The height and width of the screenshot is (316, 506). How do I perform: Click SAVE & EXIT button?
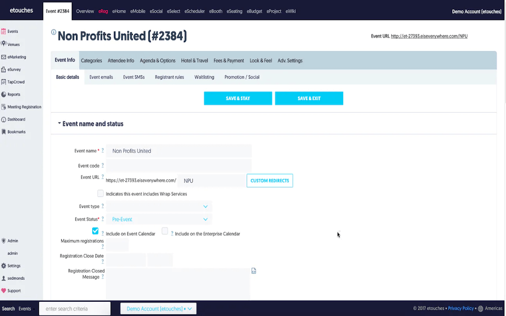point(309,98)
